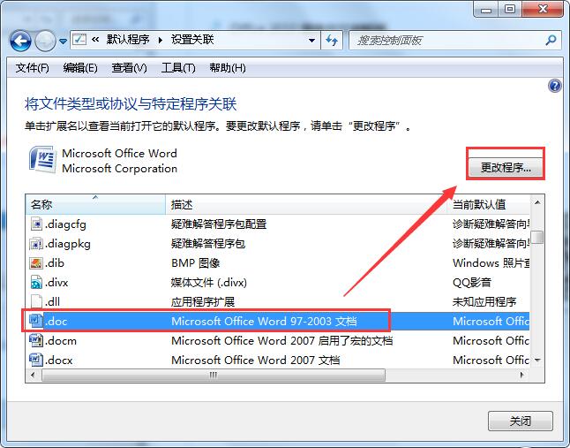Select the .diagcfg extension name
Image resolution: width=570 pixels, height=448 pixels.
point(65,224)
